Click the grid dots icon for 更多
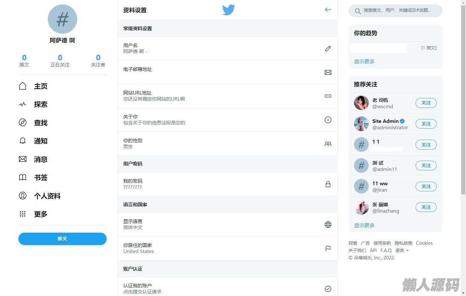 (x=23, y=214)
